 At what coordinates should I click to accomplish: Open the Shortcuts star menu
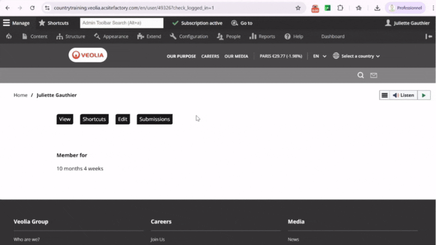pyautogui.click(x=53, y=23)
